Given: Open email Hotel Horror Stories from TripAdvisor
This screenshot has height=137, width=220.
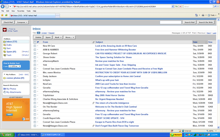Looking at the screenshot, I should (110, 95).
